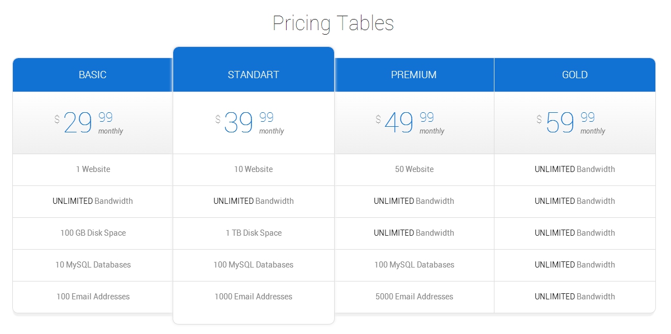Click '100 MySQL Databases' under Premium
This screenshot has width=671, height=334.
(414, 265)
